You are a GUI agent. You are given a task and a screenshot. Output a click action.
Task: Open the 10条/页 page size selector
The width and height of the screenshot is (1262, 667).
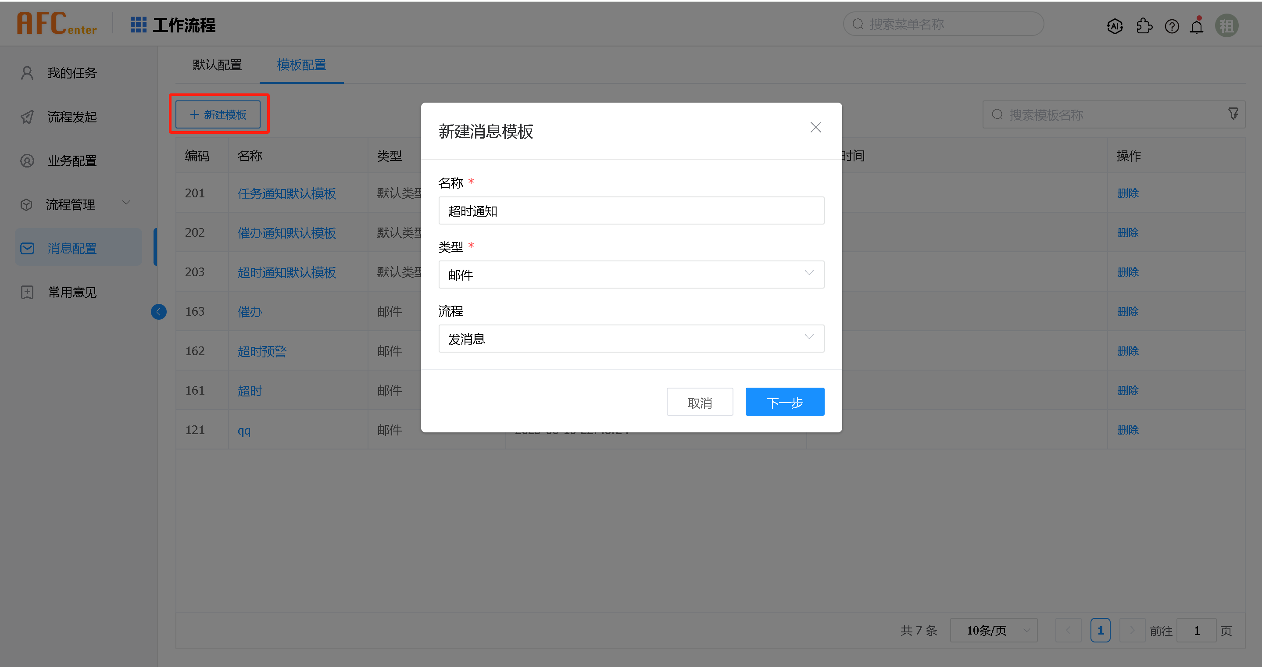(993, 630)
